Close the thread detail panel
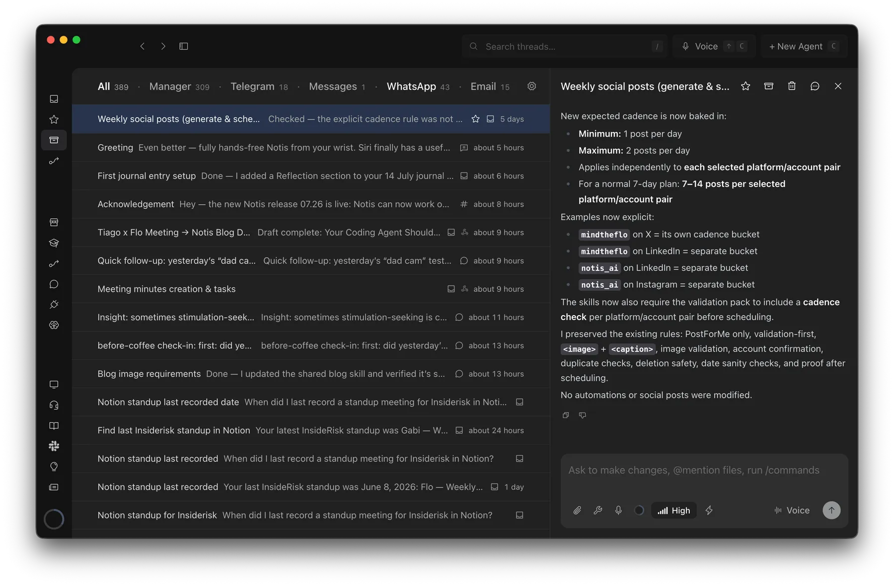 tap(838, 86)
